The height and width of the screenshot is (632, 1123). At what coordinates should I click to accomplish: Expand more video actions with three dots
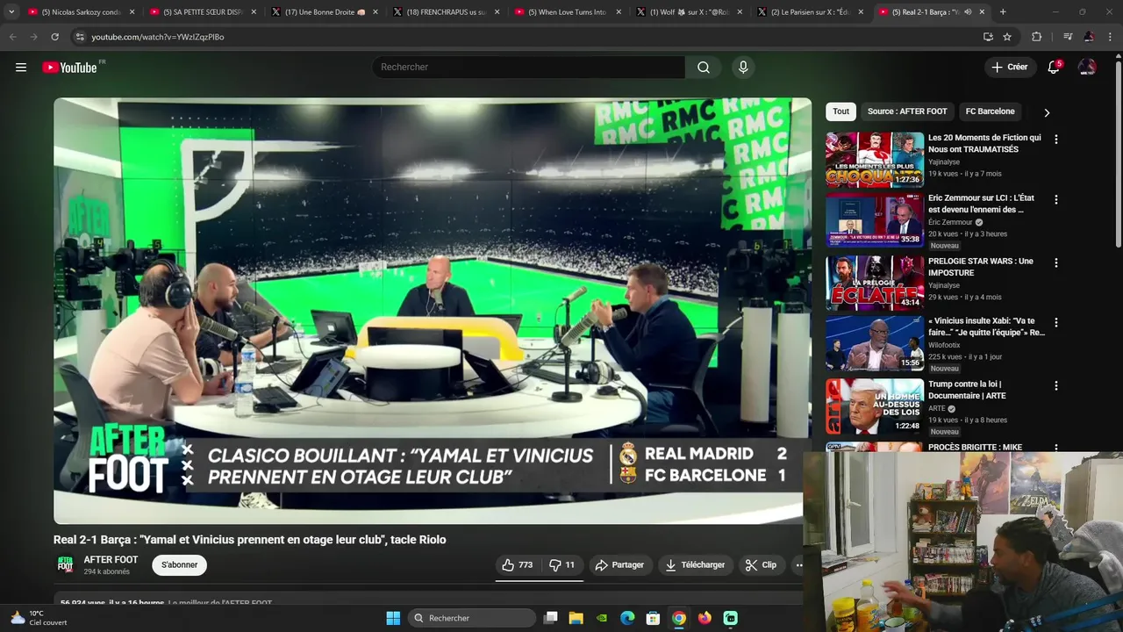[x=798, y=564]
